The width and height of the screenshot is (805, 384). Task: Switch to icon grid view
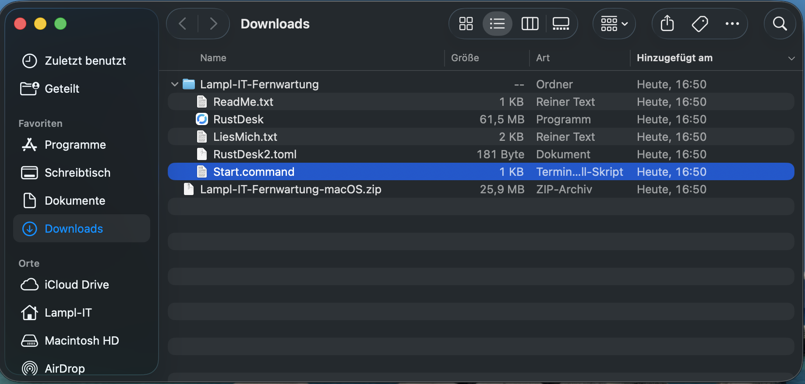(466, 24)
